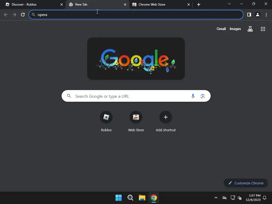Click the search magnifier inside Google search box
The width and height of the screenshot is (272, 204).
[69, 96]
